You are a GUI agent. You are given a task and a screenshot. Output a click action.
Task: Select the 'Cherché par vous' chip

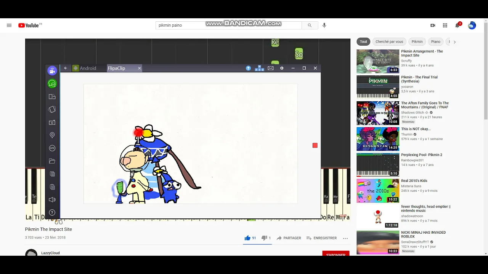389,41
